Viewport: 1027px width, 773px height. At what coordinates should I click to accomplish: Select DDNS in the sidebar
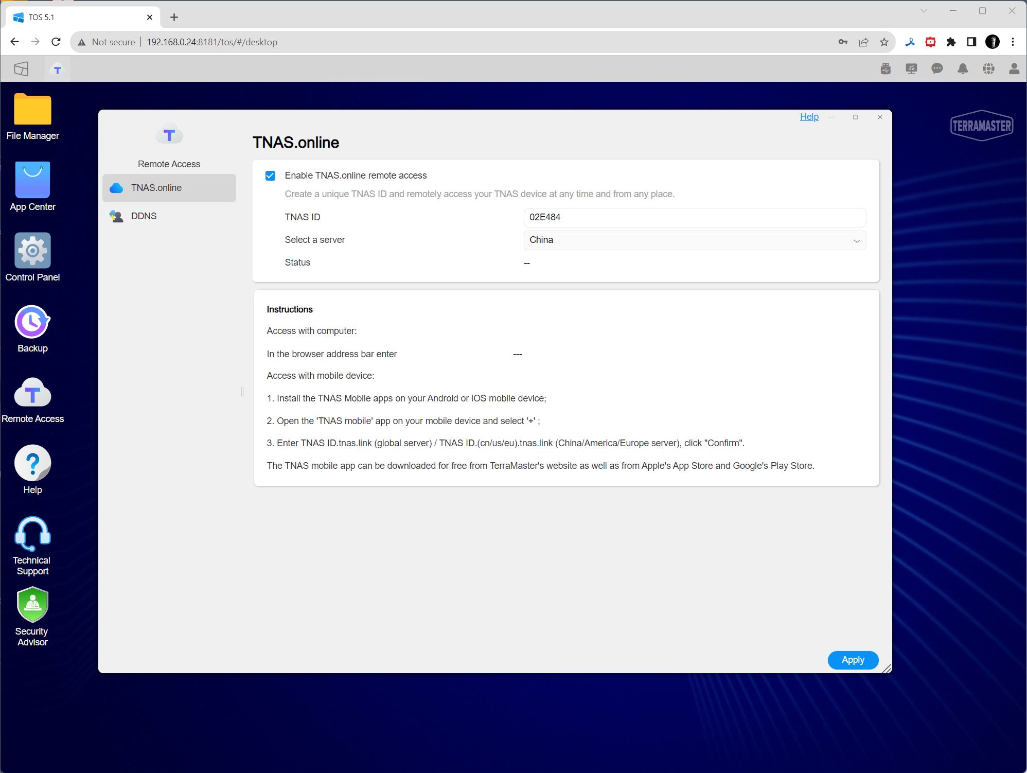144,216
